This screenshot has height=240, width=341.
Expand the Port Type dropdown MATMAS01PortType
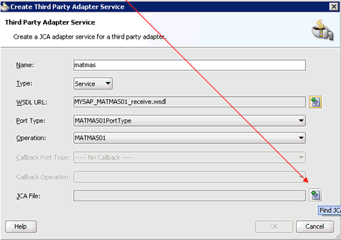coord(190,121)
